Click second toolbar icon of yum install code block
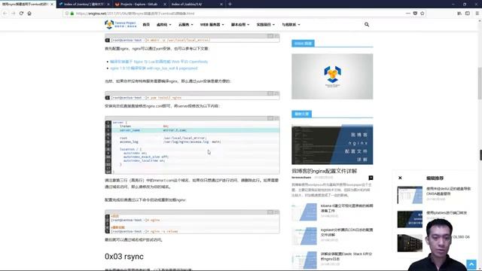This screenshot has height=271, width=482. coord(276,93)
